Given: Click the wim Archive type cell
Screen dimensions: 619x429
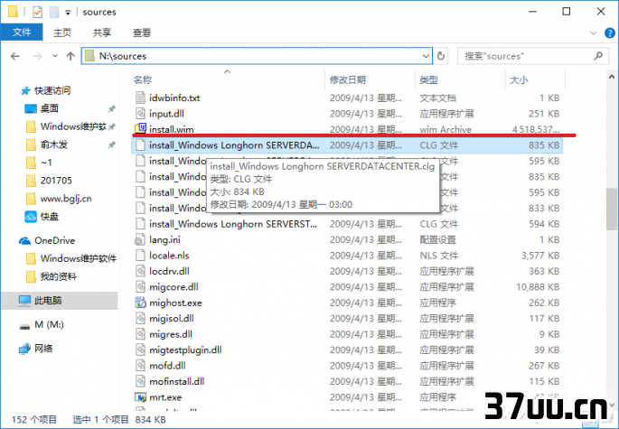Looking at the screenshot, I should tap(445, 129).
